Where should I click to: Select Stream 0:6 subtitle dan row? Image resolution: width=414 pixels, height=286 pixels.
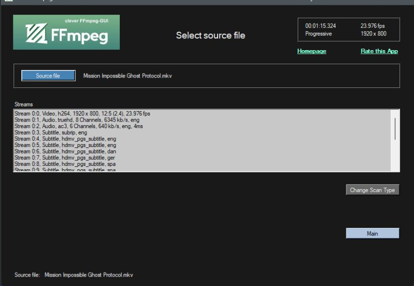[x=202, y=152]
